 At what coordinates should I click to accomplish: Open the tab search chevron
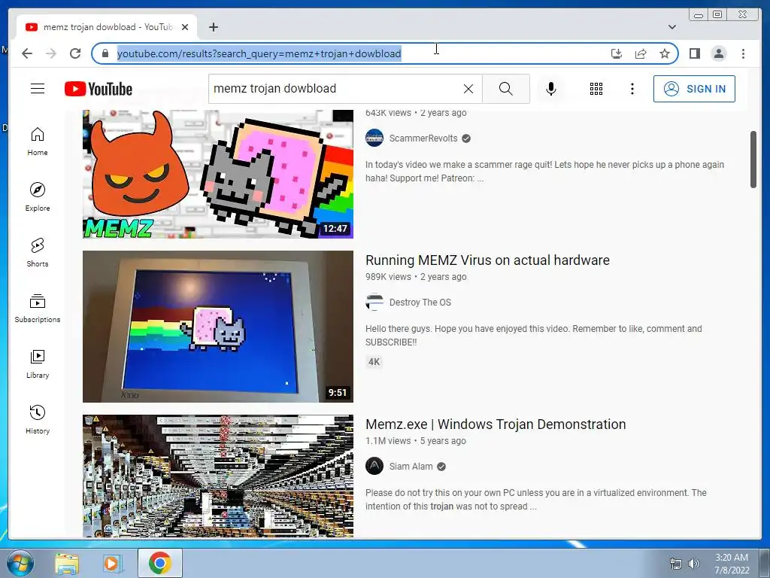671,27
